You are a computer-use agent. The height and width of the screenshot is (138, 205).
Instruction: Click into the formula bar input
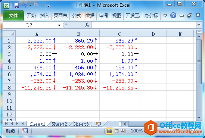pos(143,25)
